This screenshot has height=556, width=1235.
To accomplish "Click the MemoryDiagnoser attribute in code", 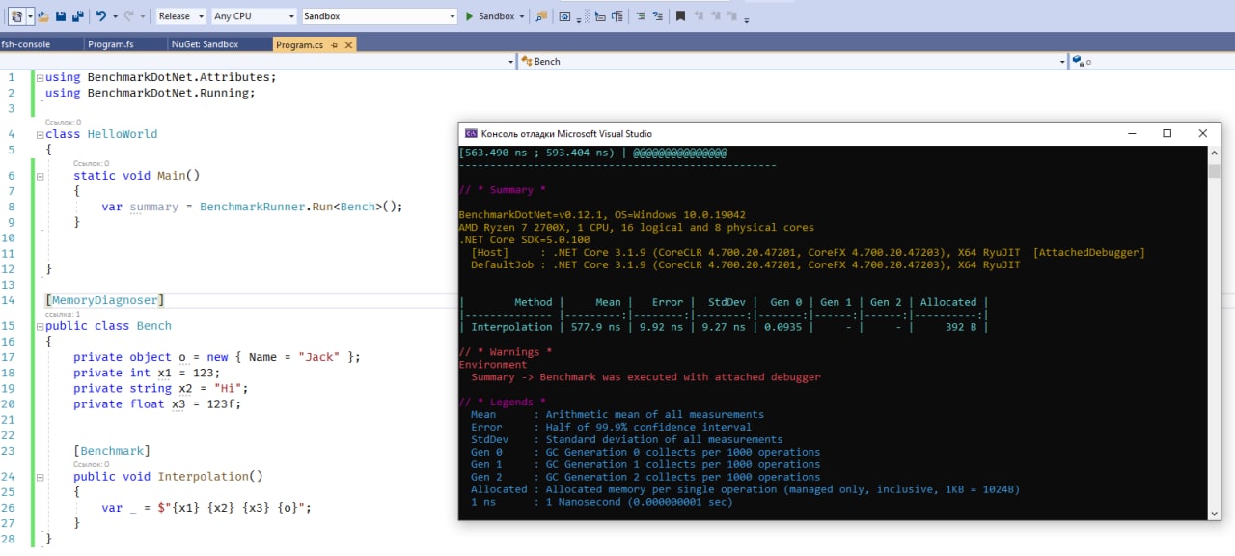I will (x=105, y=301).
